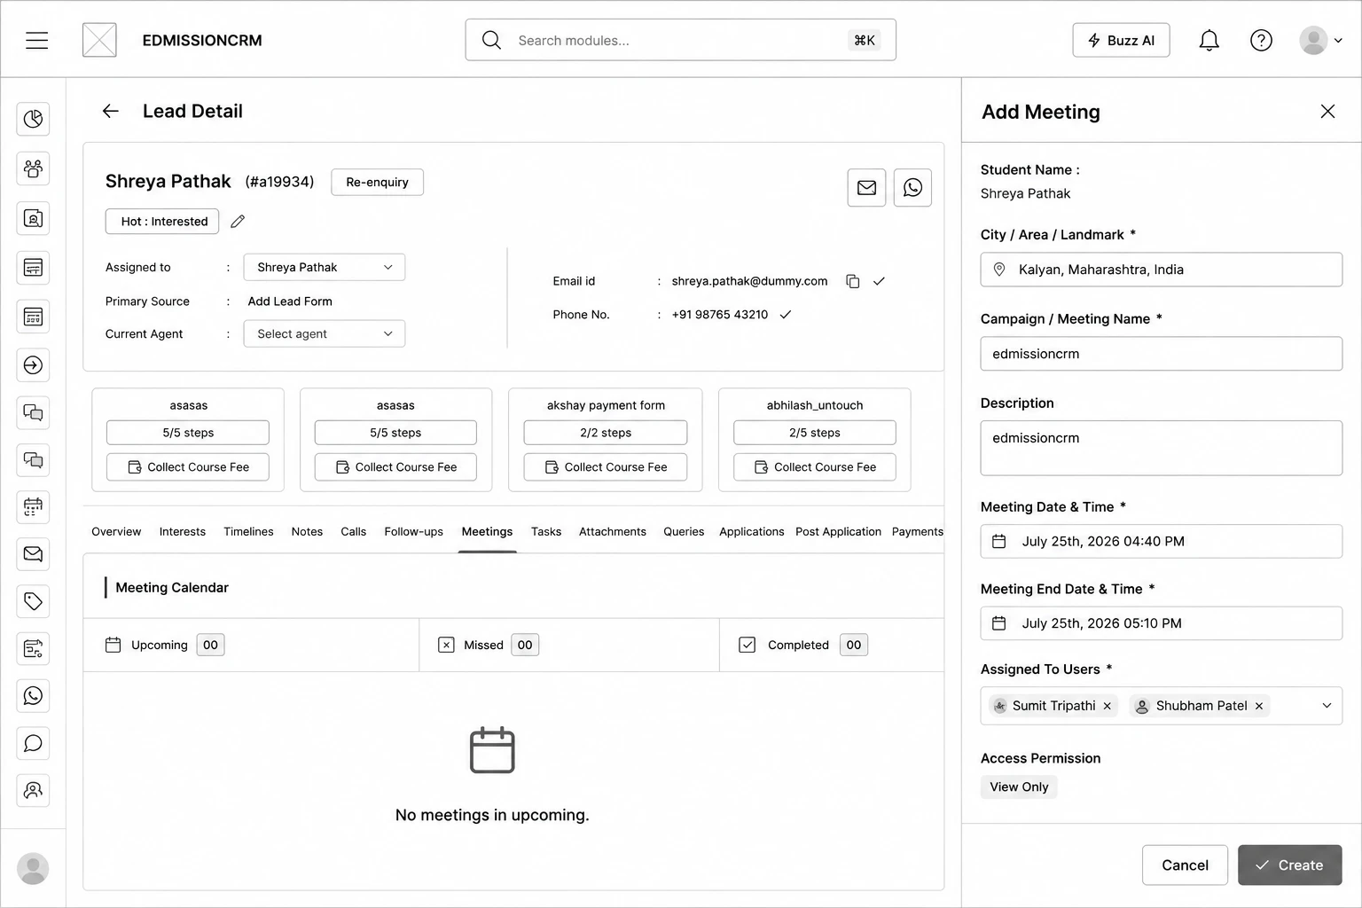Screen dimensions: 1362x908
Task: Click the Hot : Interested status badge
Action: pyautogui.click(x=162, y=222)
